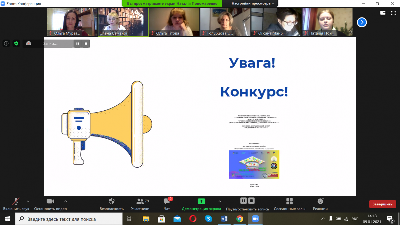This screenshot has height=225, width=400.
Task: Stop recording in bottom toolbar
Action: (251, 201)
